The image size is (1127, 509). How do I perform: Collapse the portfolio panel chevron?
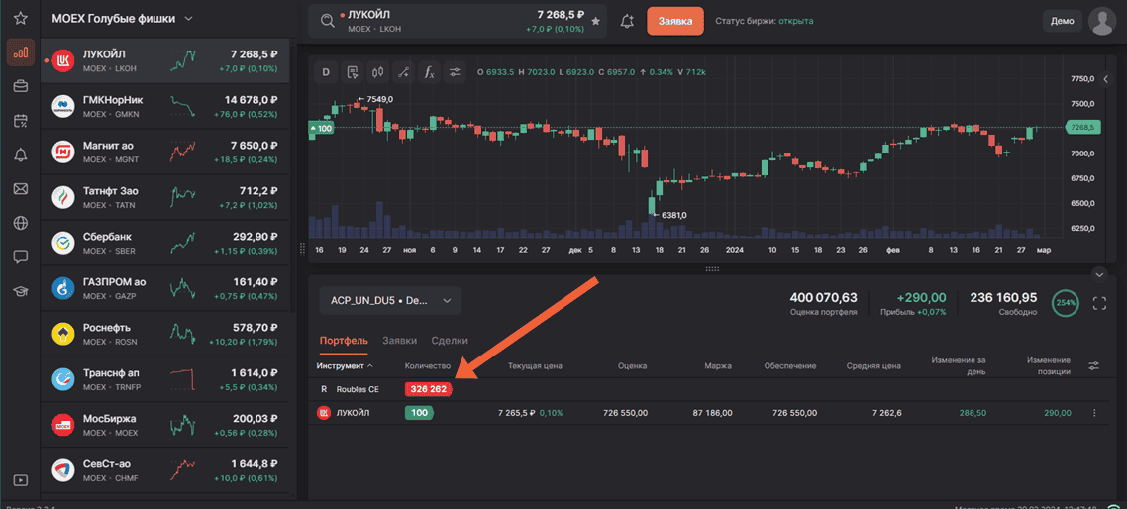point(1098,274)
